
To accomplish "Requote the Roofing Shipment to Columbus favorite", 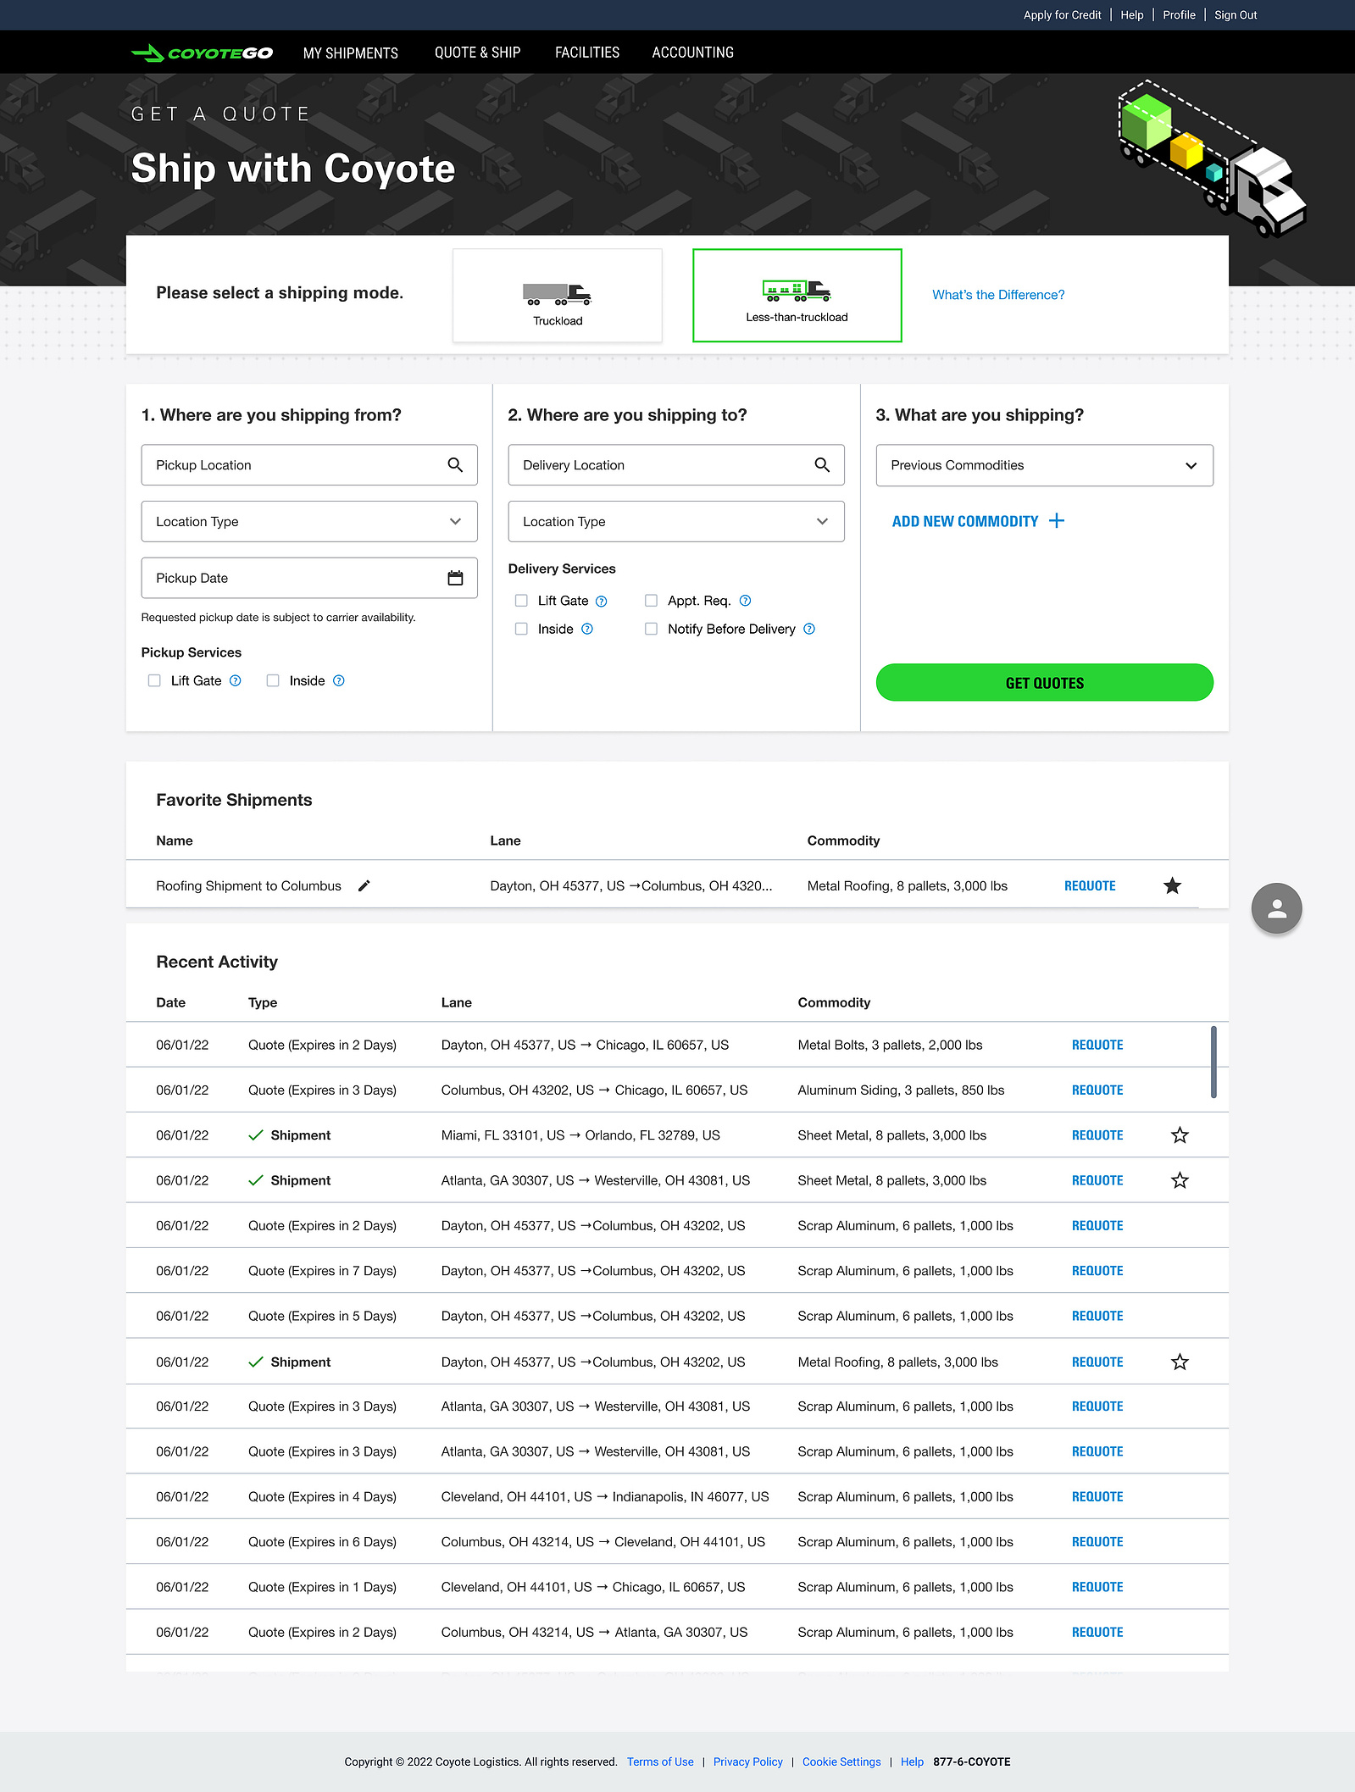I will 1090,885.
